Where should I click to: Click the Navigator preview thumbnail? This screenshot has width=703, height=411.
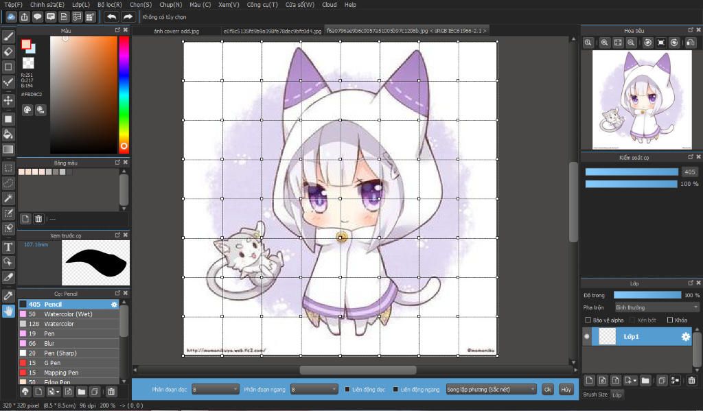point(642,99)
